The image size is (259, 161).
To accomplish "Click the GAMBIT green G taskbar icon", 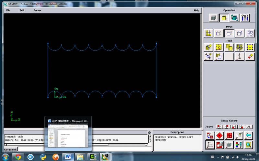I will point(93,157).
